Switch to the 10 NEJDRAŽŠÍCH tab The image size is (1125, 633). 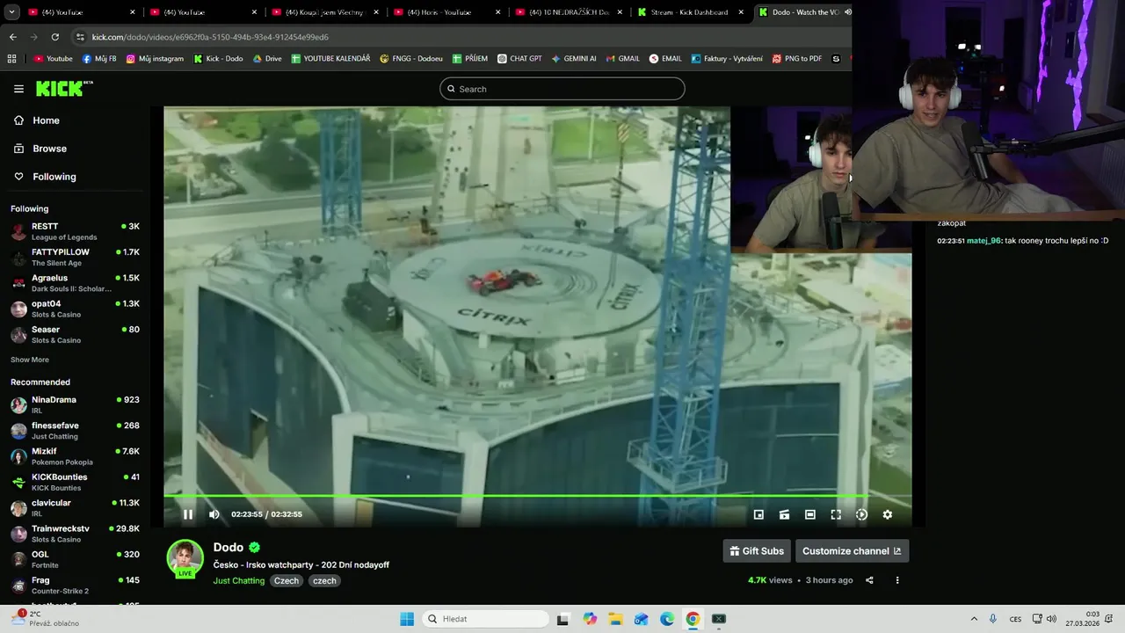click(x=569, y=12)
